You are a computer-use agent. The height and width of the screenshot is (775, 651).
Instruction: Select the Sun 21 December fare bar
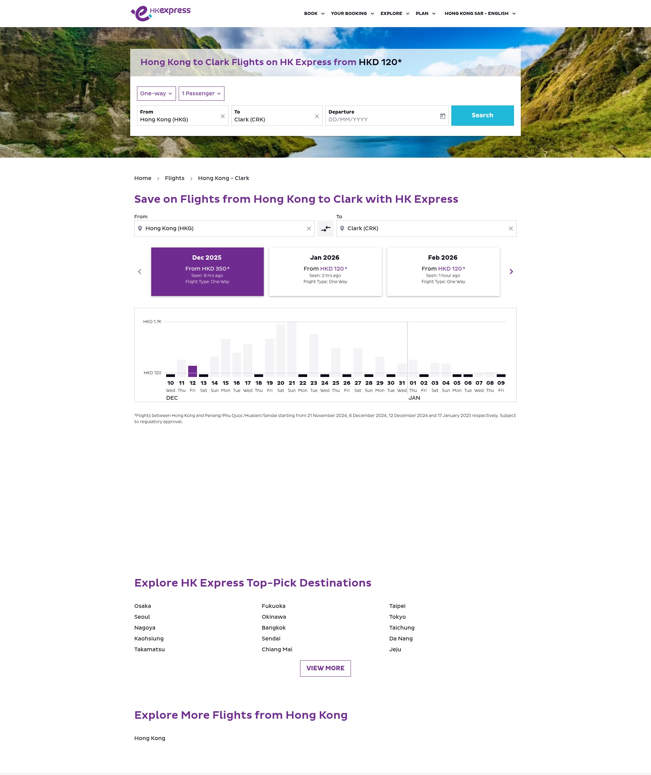[292, 349]
